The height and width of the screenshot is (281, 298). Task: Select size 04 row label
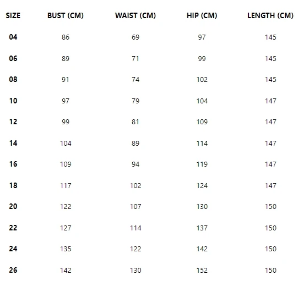[x=13, y=37]
